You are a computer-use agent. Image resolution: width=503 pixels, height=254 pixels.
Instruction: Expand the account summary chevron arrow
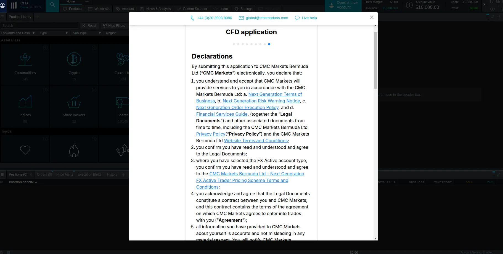pyautogui.click(x=484, y=4)
